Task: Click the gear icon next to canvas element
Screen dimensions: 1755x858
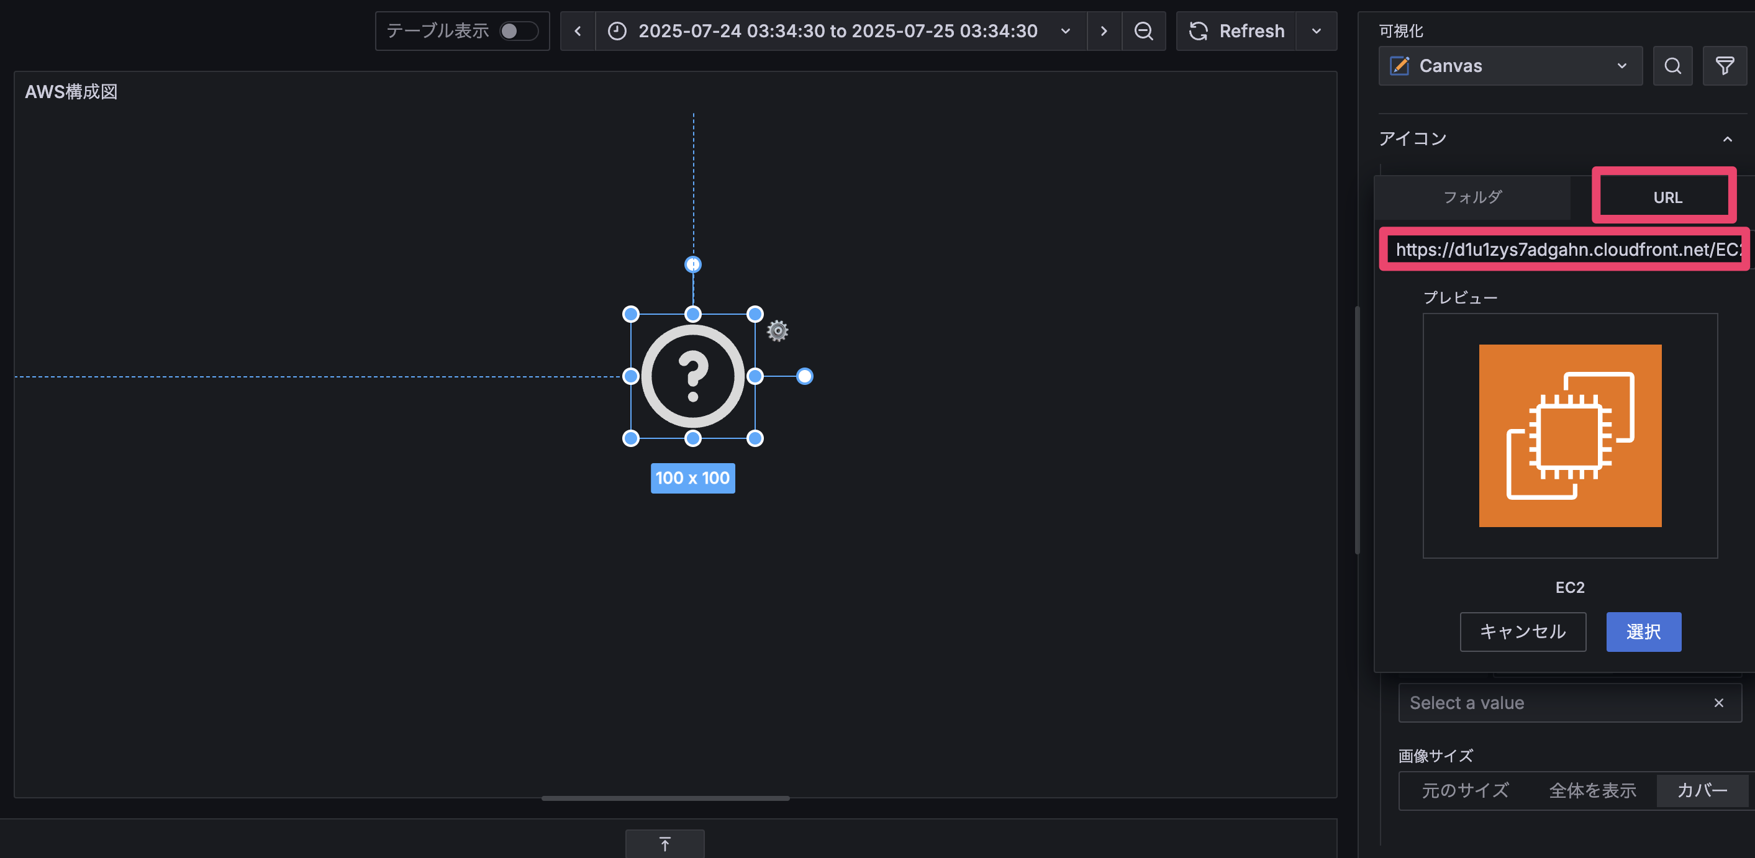Action: (x=778, y=331)
